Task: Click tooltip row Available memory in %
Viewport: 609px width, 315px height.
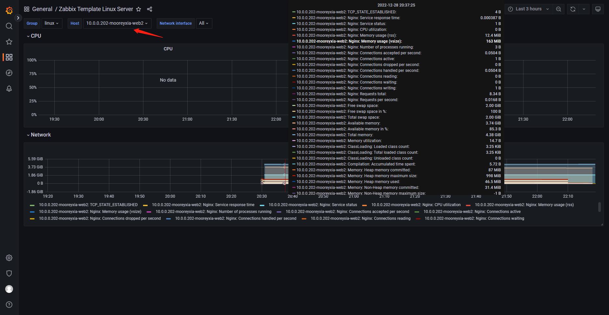Action: (396, 129)
